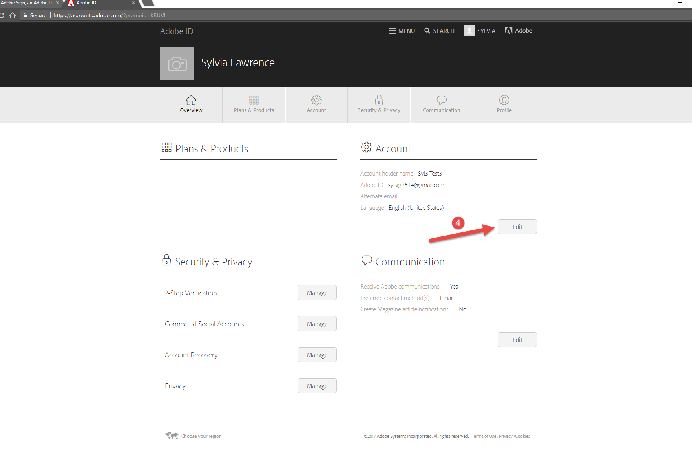The width and height of the screenshot is (692, 450).
Task: Open the Security & Privacy tab label
Action: (379, 110)
